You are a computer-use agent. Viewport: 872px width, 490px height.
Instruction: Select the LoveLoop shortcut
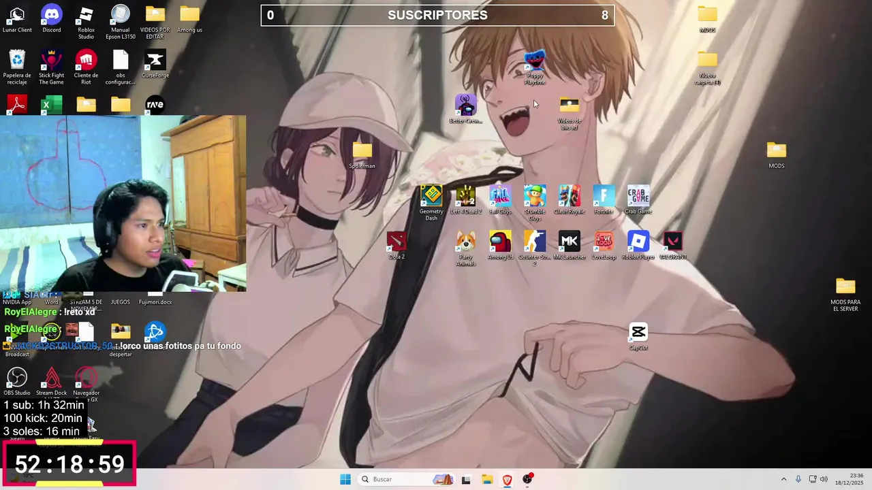pyautogui.click(x=604, y=245)
